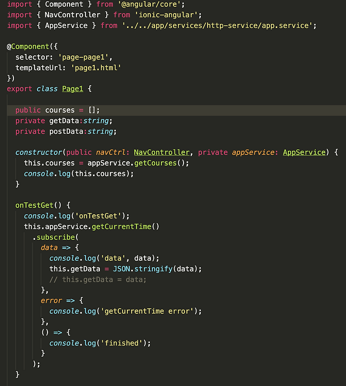Click the selector property name
The height and width of the screenshot is (386, 346).
32,57
